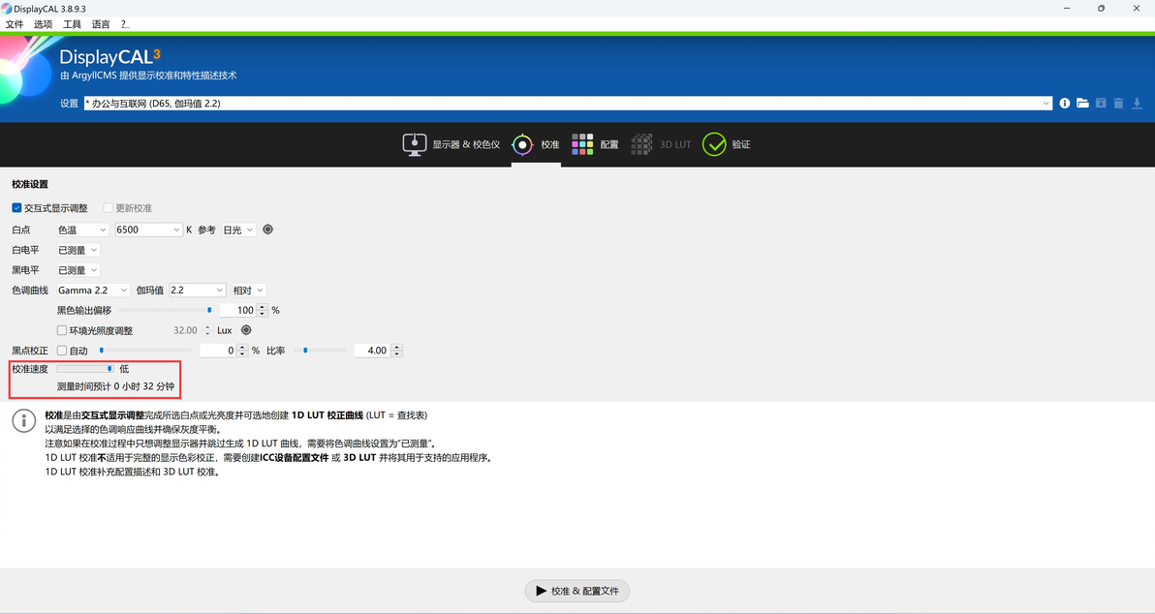Click the color grid icon of 配置 tab

tap(582, 144)
